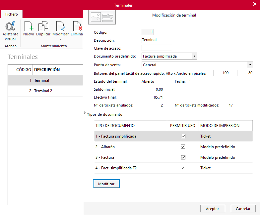The image size is (260, 215).
Task: Click the PERMITIR USO column header
Action: [183, 126]
